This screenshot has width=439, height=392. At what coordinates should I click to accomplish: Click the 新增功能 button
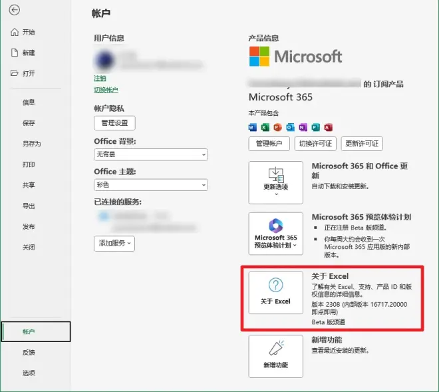[276, 356]
